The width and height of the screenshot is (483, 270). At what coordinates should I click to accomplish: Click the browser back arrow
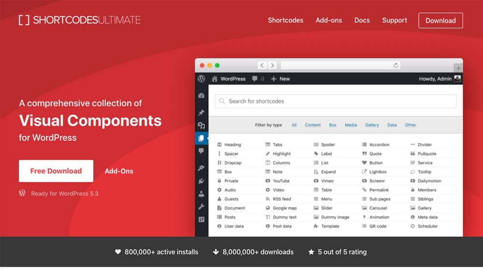262,65
